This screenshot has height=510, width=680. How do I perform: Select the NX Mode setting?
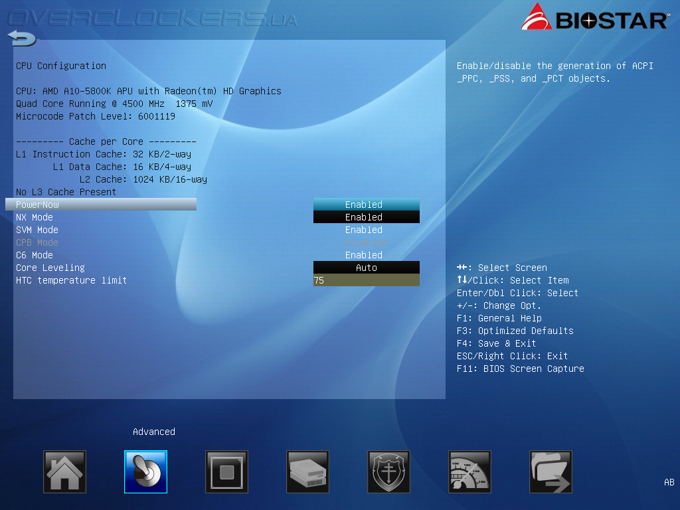[35, 217]
